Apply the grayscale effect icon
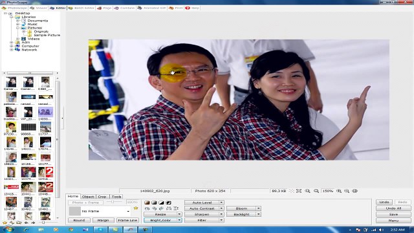This screenshot has width=414, height=233. point(154,203)
